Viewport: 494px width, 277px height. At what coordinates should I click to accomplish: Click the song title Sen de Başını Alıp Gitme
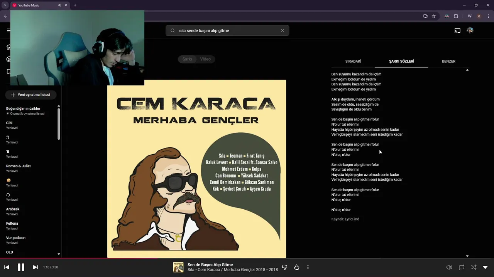point(210,265)
